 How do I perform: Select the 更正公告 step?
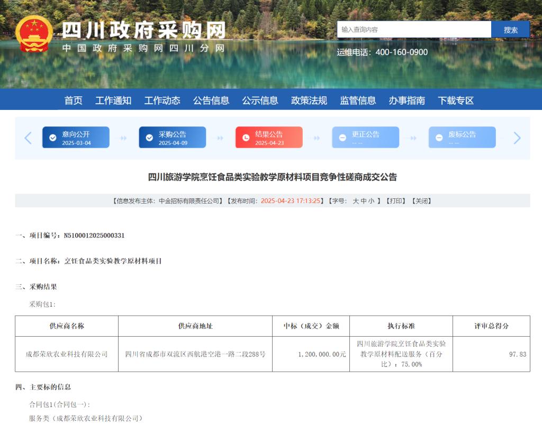tap(366, 137)
